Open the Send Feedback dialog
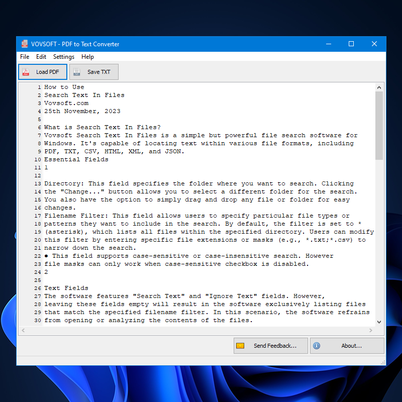The height and width of the screenshot is (402, 402). 270,345
